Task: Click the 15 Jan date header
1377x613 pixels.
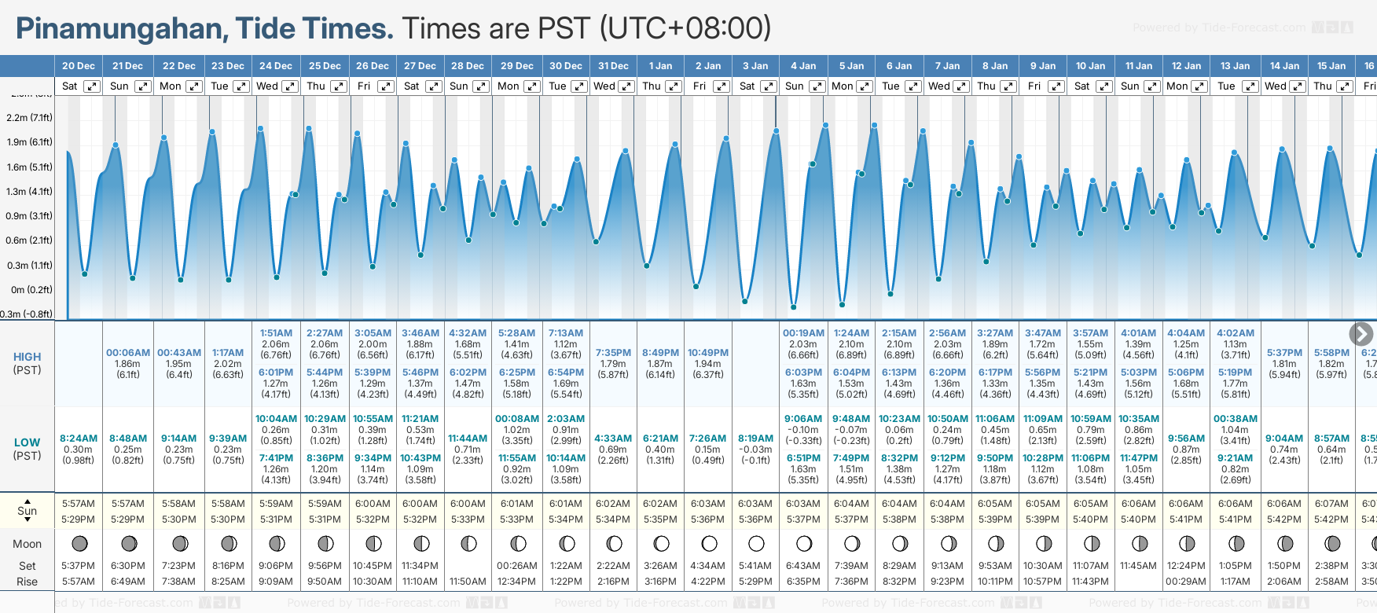Action: (1331, 66)
